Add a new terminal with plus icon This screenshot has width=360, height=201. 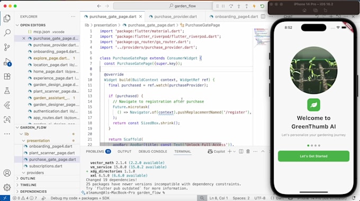coord(229,151)
